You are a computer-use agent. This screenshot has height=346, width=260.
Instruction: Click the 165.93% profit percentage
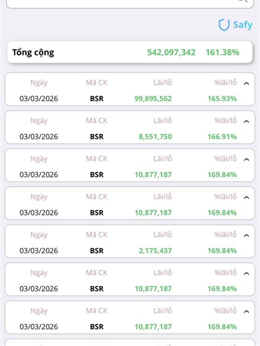pos(222,99)
